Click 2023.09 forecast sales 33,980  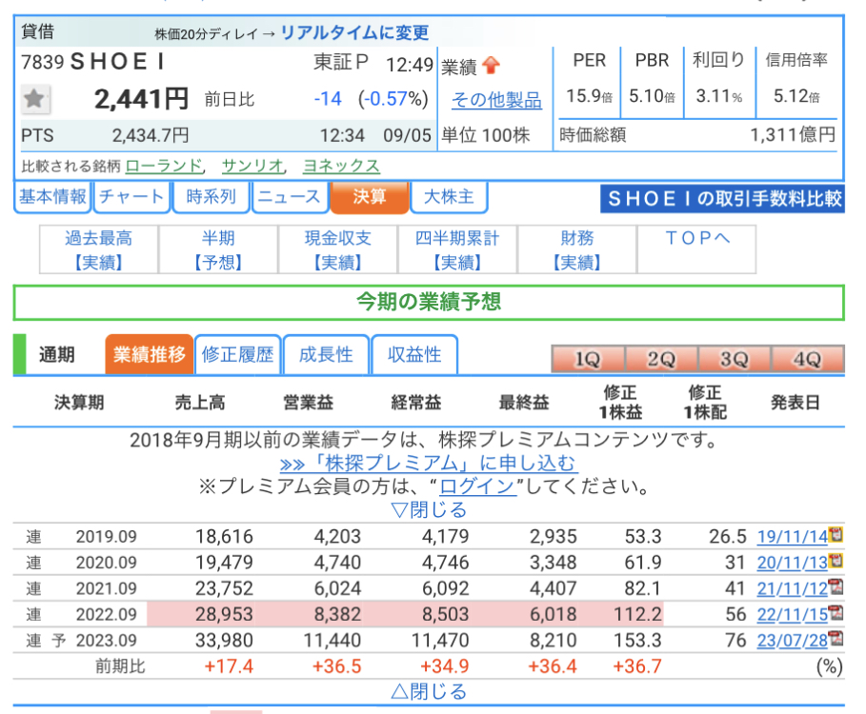(x=224, y=640)
